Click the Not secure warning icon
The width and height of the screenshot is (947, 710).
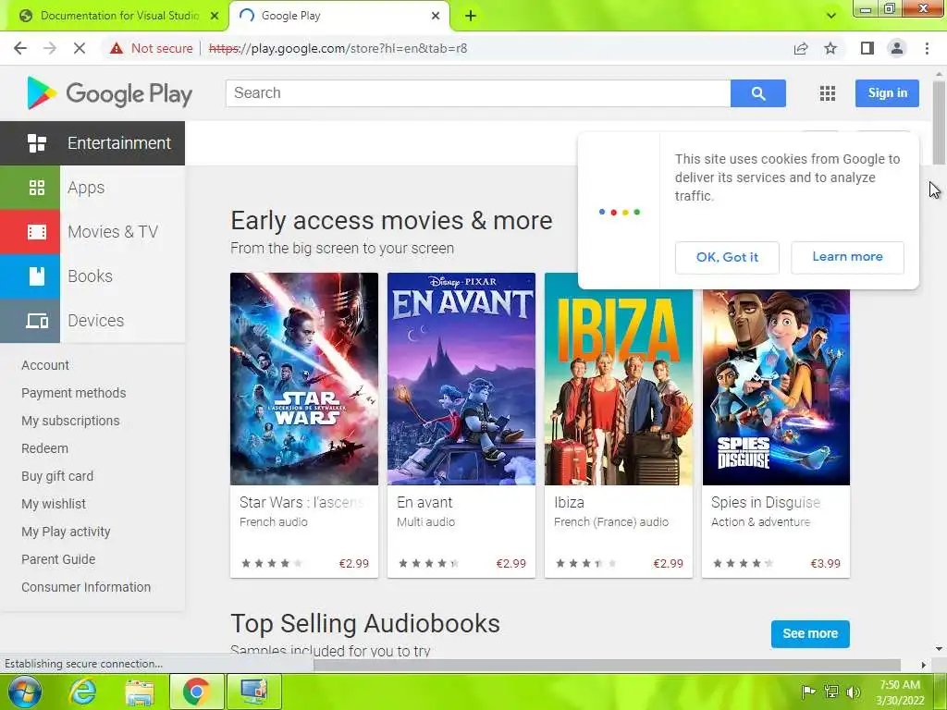pyautogui.click(x=117, y=48)
